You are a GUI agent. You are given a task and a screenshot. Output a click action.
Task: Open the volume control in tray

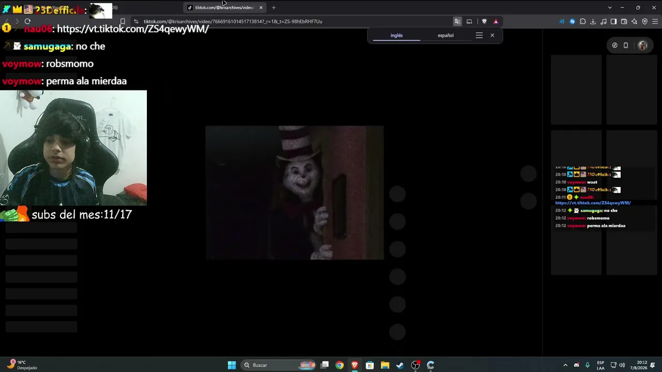point(622,365)
